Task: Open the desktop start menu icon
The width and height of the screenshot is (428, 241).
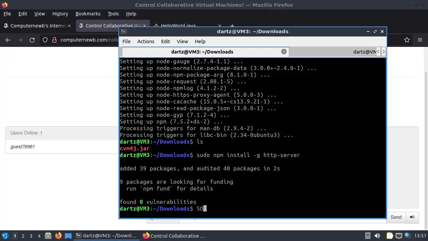Action: (5, 236)
